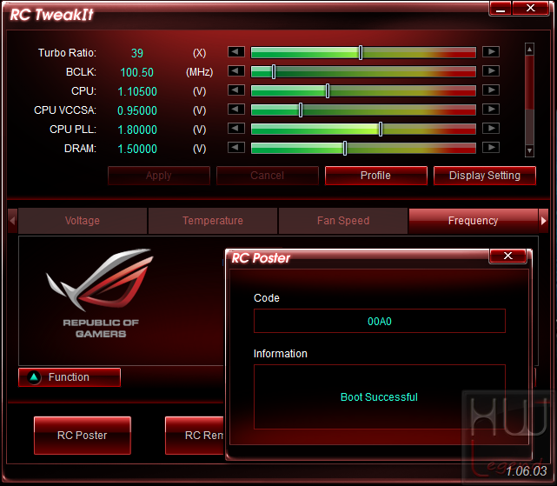This screenshot has height=486, width=557.
Task: Switch to the Voltage tab
Action: (83, 221)
